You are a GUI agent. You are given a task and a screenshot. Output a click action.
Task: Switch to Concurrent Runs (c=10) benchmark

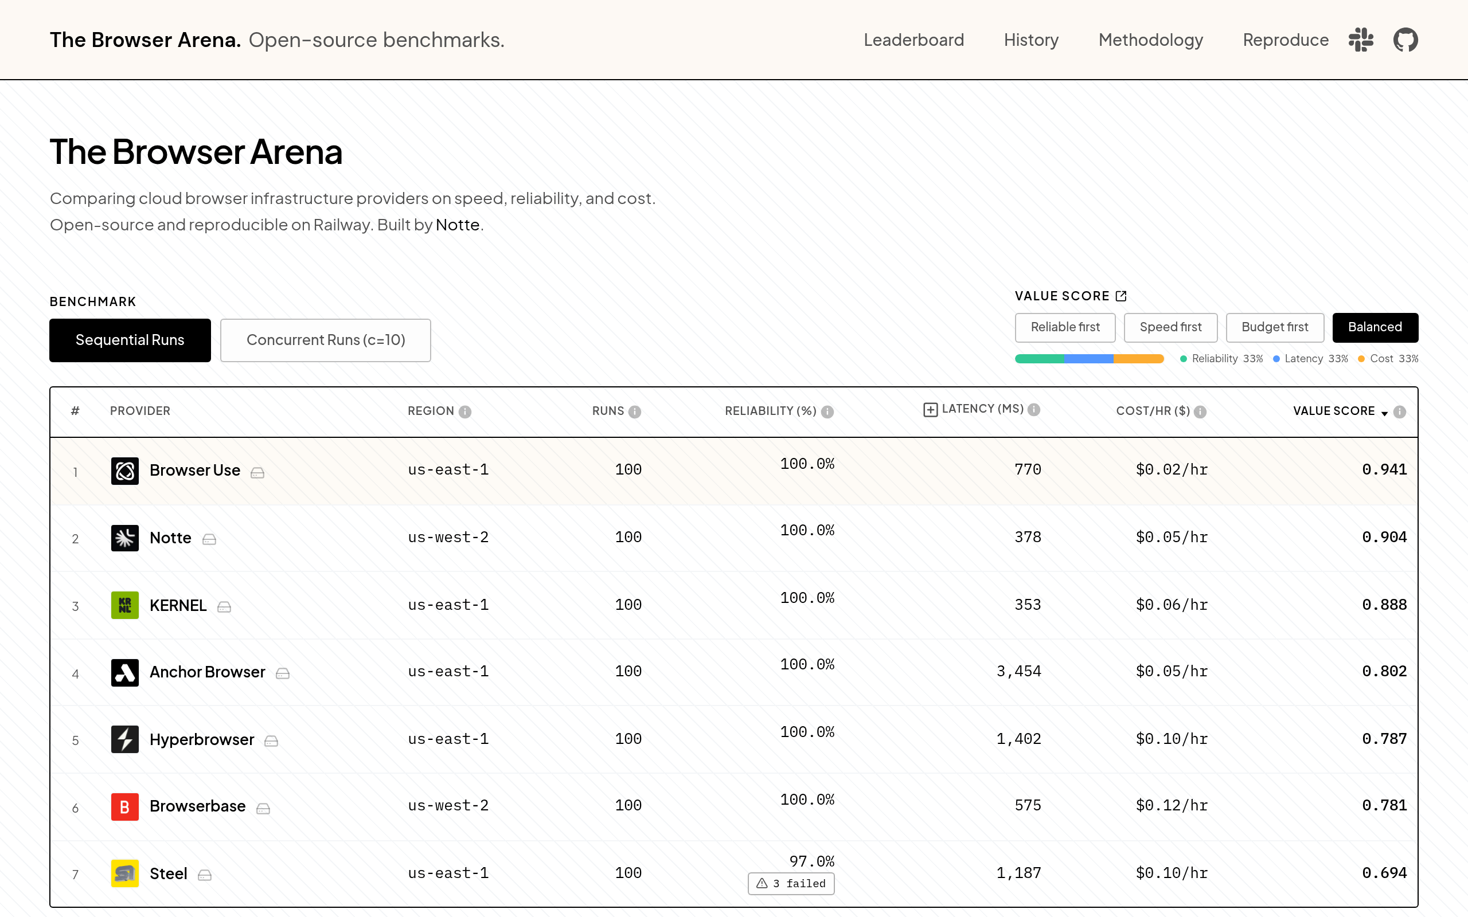click(326, 340)
